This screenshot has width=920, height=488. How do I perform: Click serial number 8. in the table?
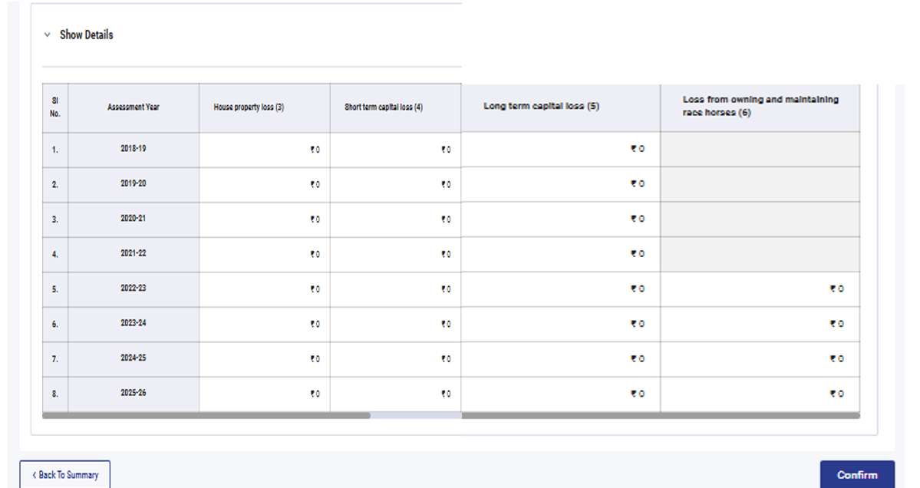pos(55,394)
